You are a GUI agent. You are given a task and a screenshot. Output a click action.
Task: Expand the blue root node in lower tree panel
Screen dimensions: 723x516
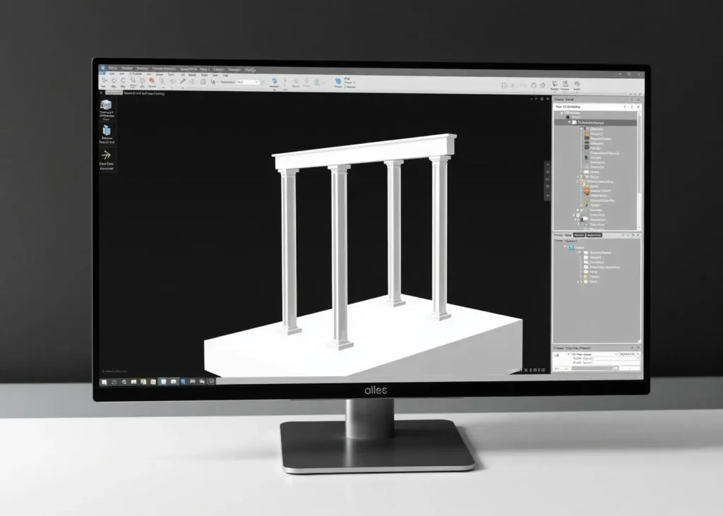(x=566, y=247)
